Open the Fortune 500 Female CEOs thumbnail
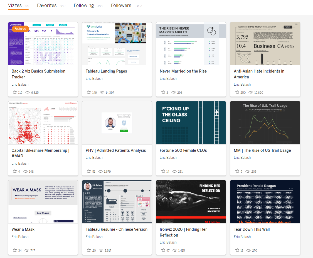The image size is (313, 258). coord(191,123)
